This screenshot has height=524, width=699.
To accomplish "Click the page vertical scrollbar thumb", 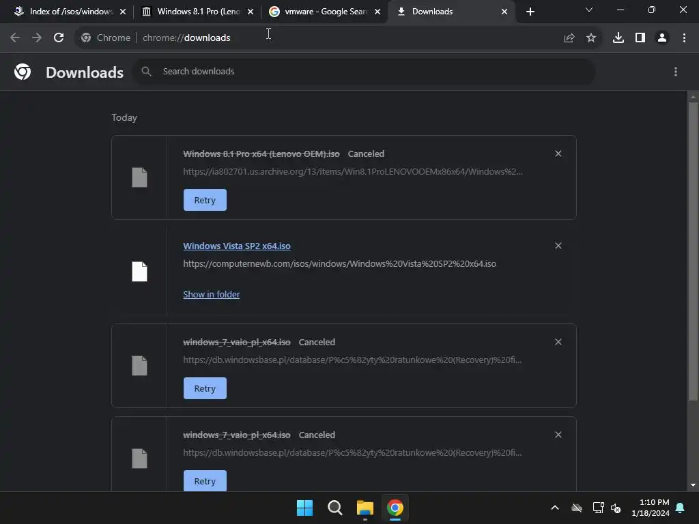I will click(693, 251).
